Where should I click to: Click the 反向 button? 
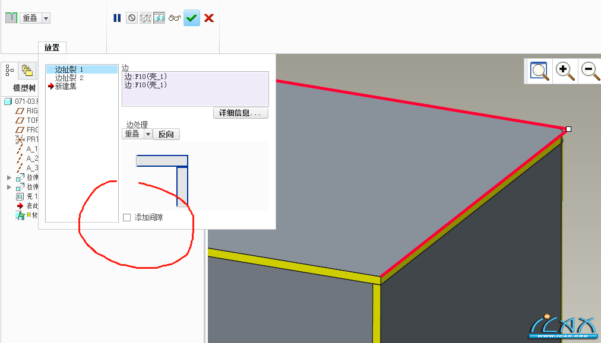click(x=166, y=134)
